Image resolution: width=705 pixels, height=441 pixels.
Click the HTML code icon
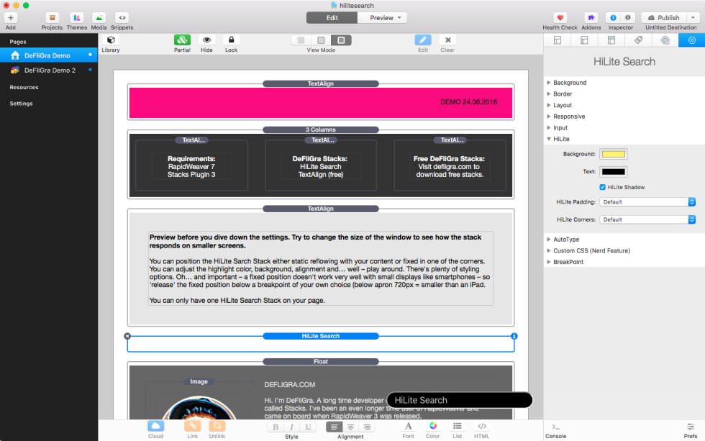click(481, 426)
